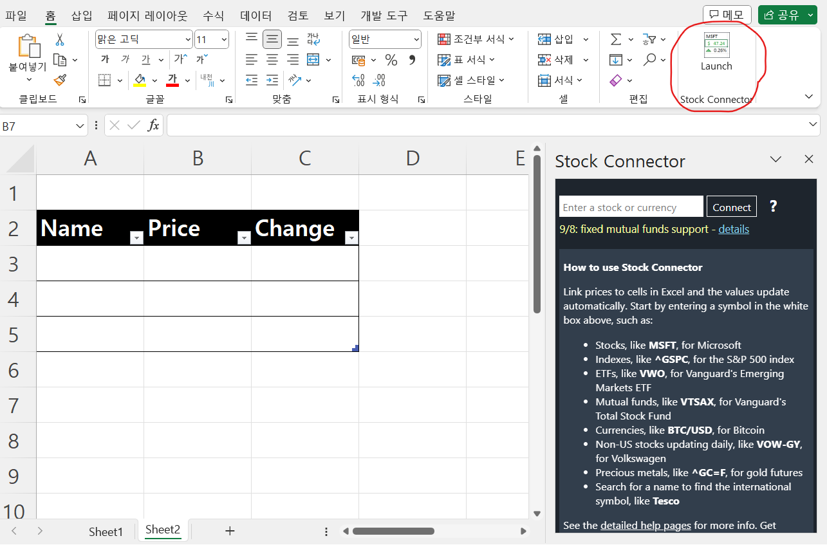Viewport: 827px width, 545px height.
Task: Click Insert cells (삽입) icon in Cells group
Action: point(544,39)
